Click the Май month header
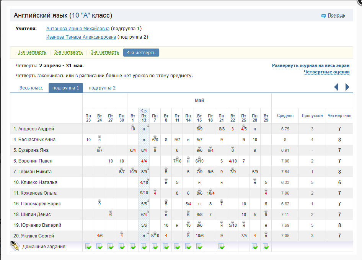 (x=199, y=101)
